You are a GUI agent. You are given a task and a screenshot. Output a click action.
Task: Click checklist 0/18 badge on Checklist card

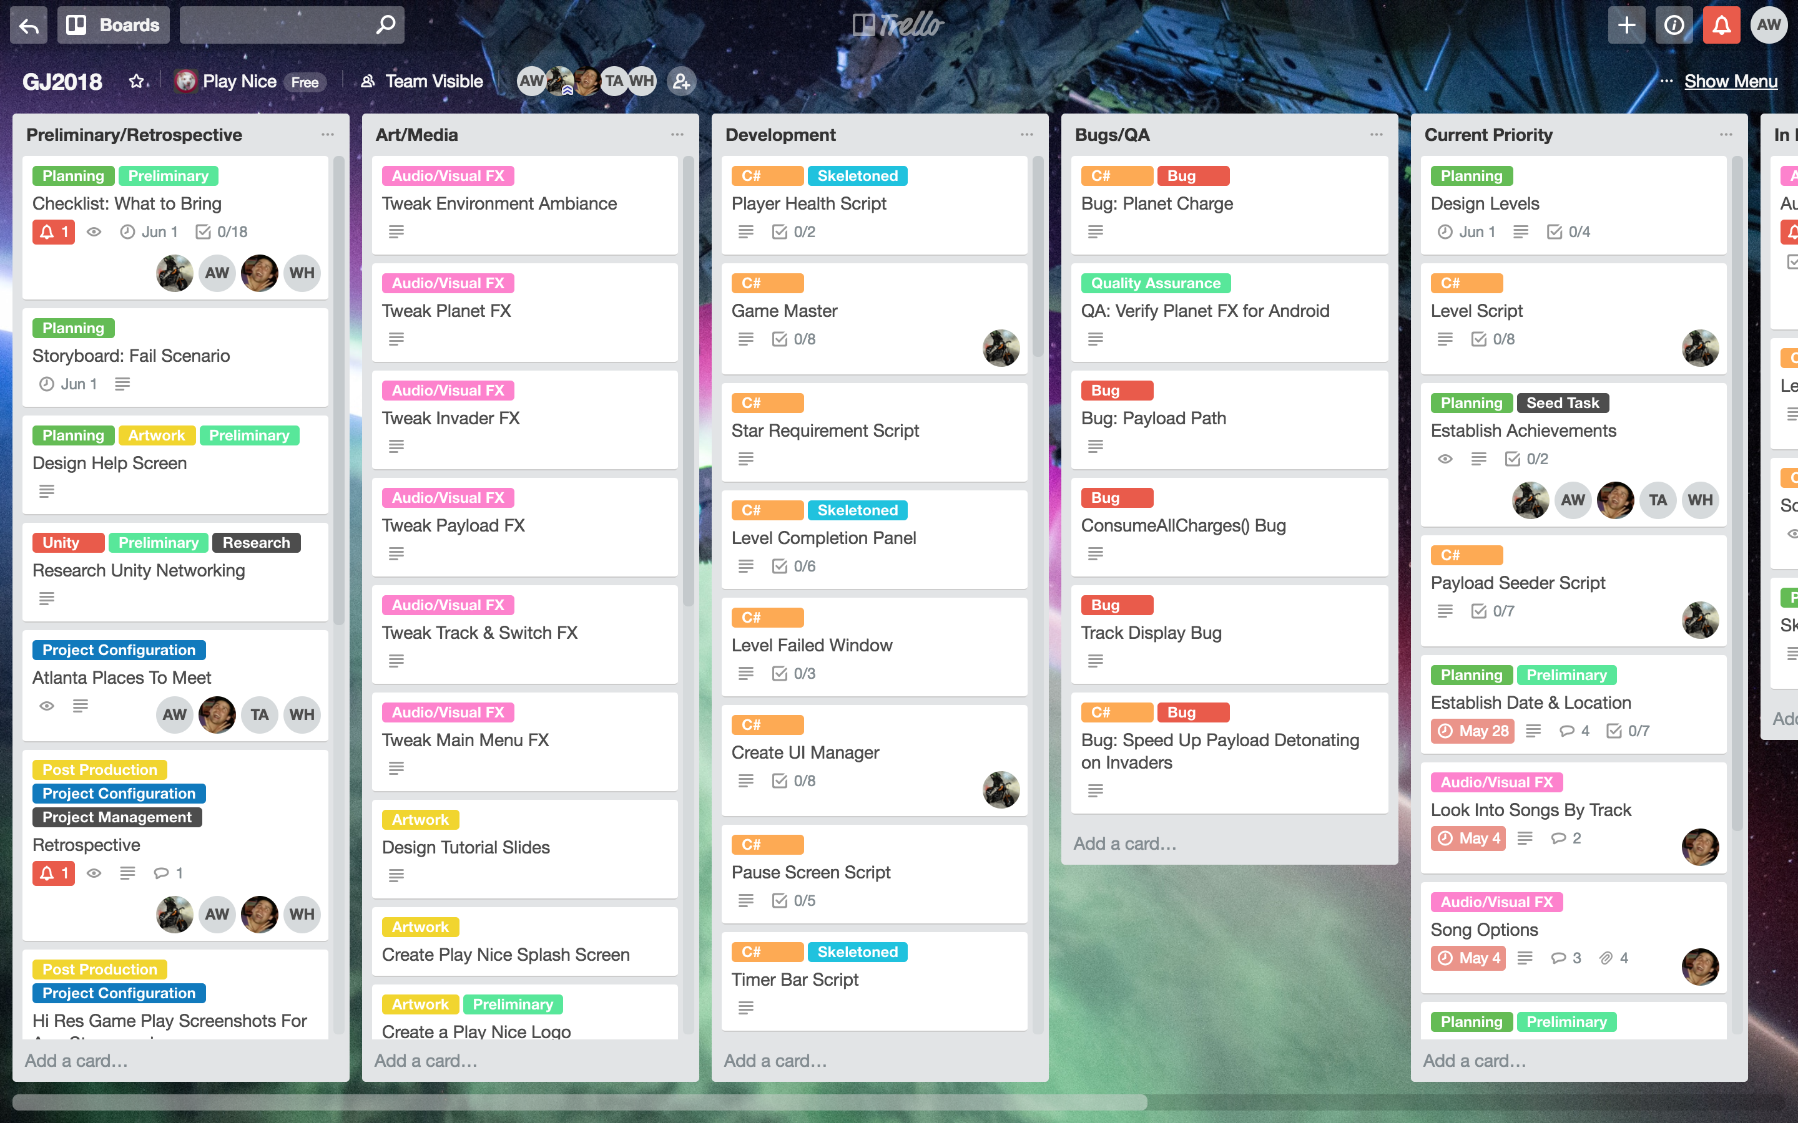[x=222, y=231]
